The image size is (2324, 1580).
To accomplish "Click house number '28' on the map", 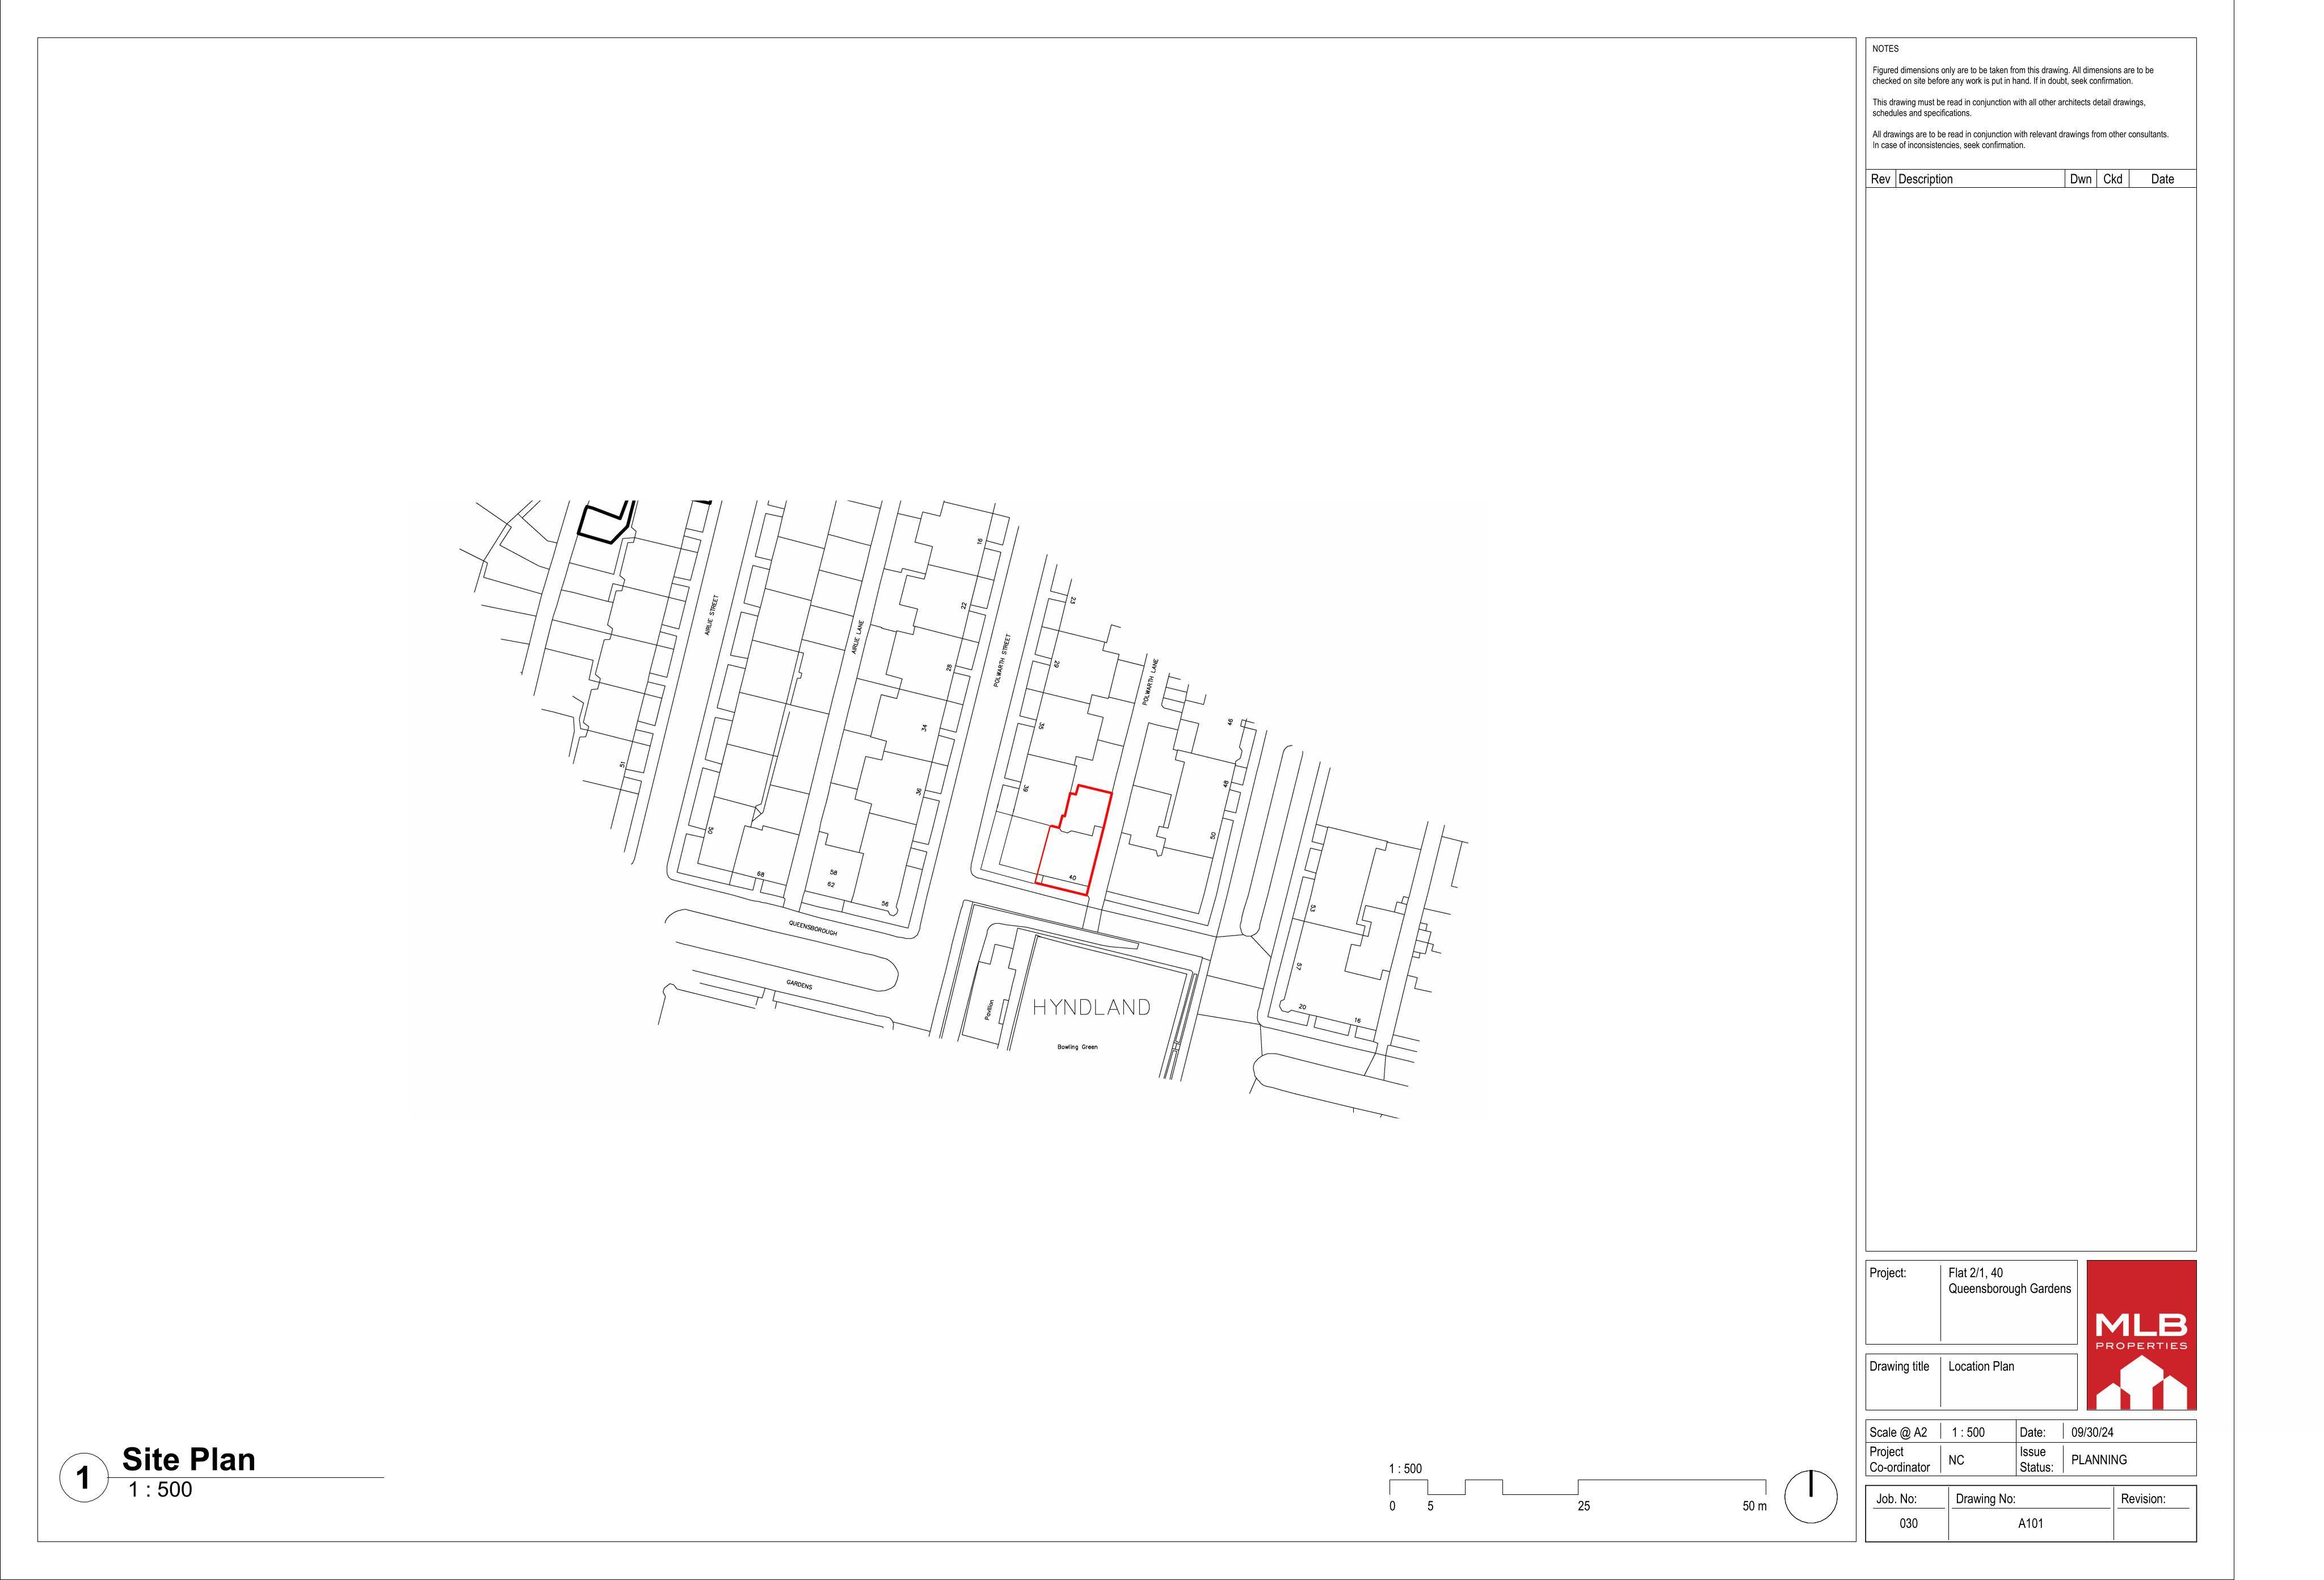I will tap(949, 667).
